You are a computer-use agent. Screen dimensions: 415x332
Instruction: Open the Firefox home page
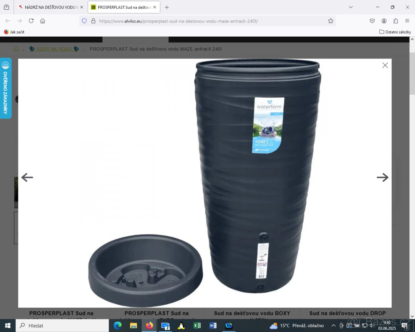tap(43, 21)
